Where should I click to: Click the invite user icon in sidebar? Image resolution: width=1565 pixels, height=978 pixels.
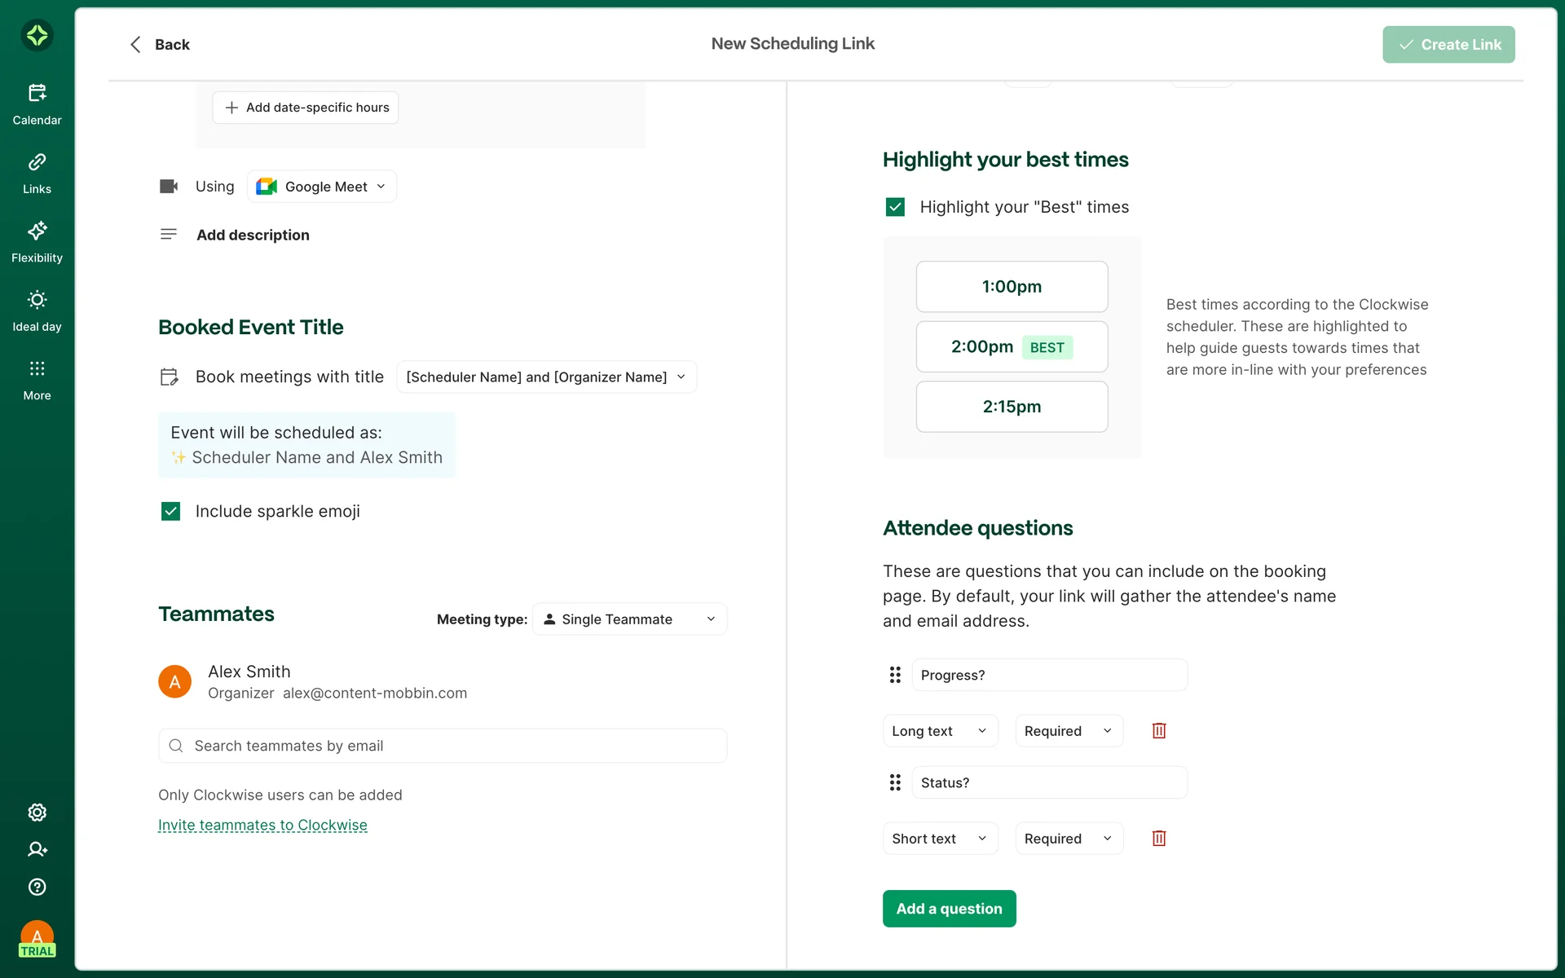[37, 849]
